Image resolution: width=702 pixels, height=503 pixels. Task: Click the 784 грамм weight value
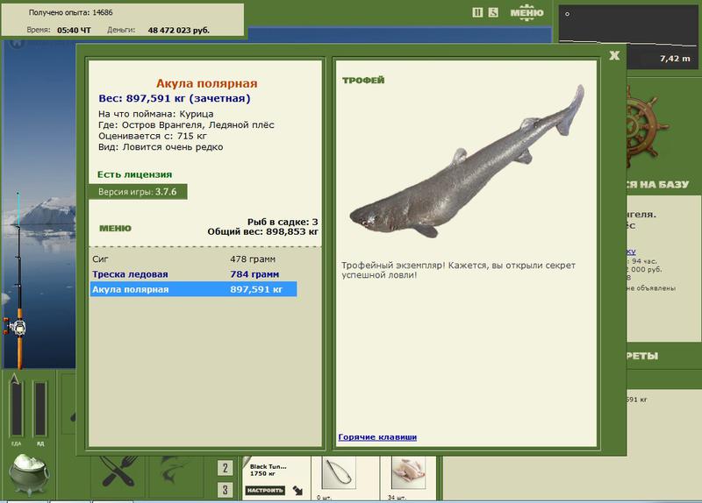click(x=254, y=274)
